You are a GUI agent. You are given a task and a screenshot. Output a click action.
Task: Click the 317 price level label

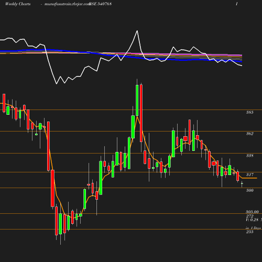coord(250,174)
